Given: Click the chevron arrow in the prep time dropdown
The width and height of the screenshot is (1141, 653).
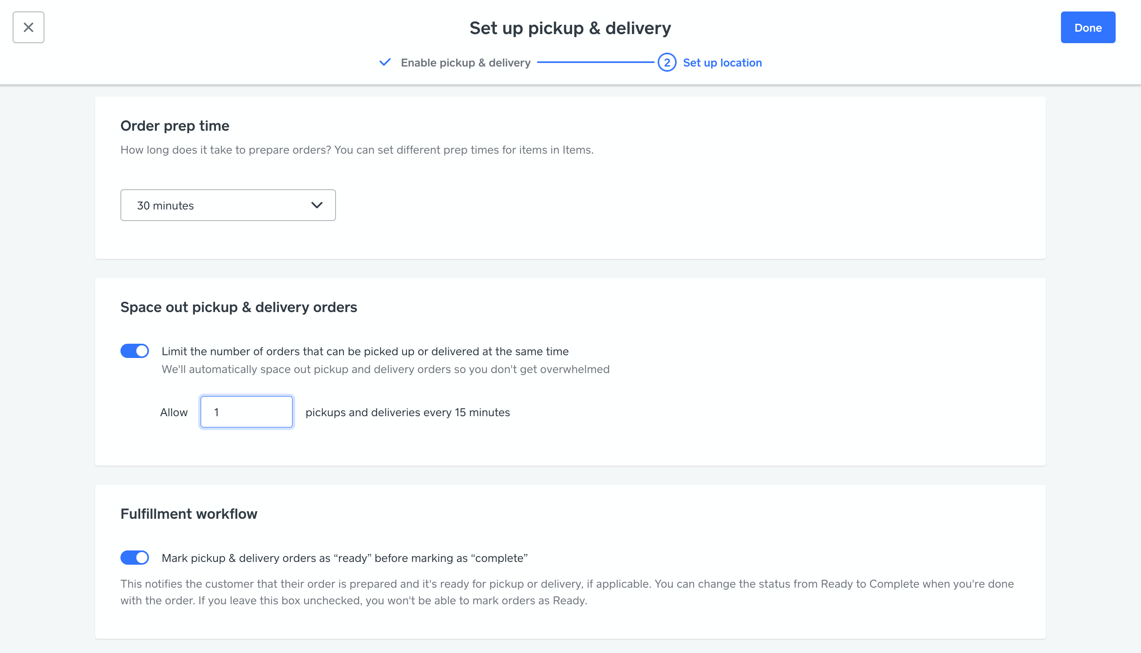Looking at the screenshot, I should point(317,206).
